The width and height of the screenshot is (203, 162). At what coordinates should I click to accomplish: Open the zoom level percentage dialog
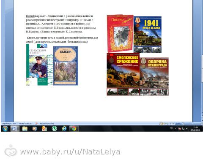178,124
